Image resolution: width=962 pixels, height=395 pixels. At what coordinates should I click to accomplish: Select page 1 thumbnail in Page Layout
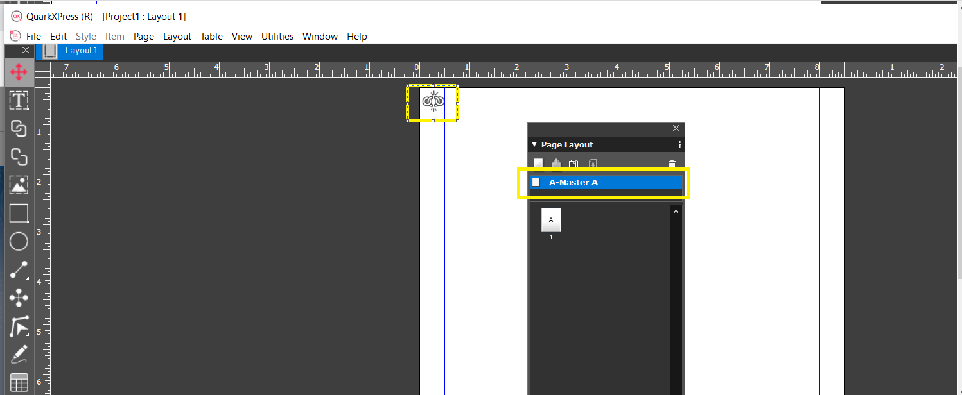click(x=550, y=221)
